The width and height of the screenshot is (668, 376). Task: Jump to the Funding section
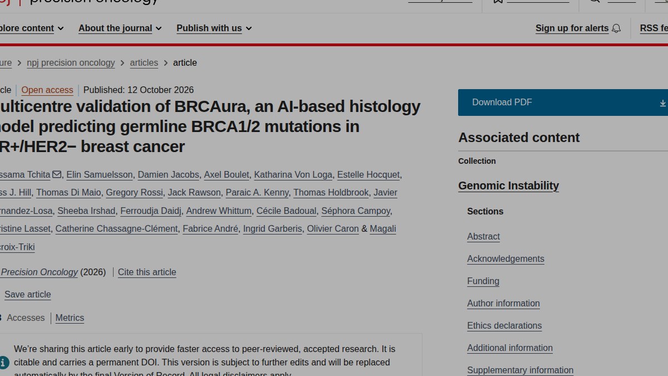click(x=483, y=281)
